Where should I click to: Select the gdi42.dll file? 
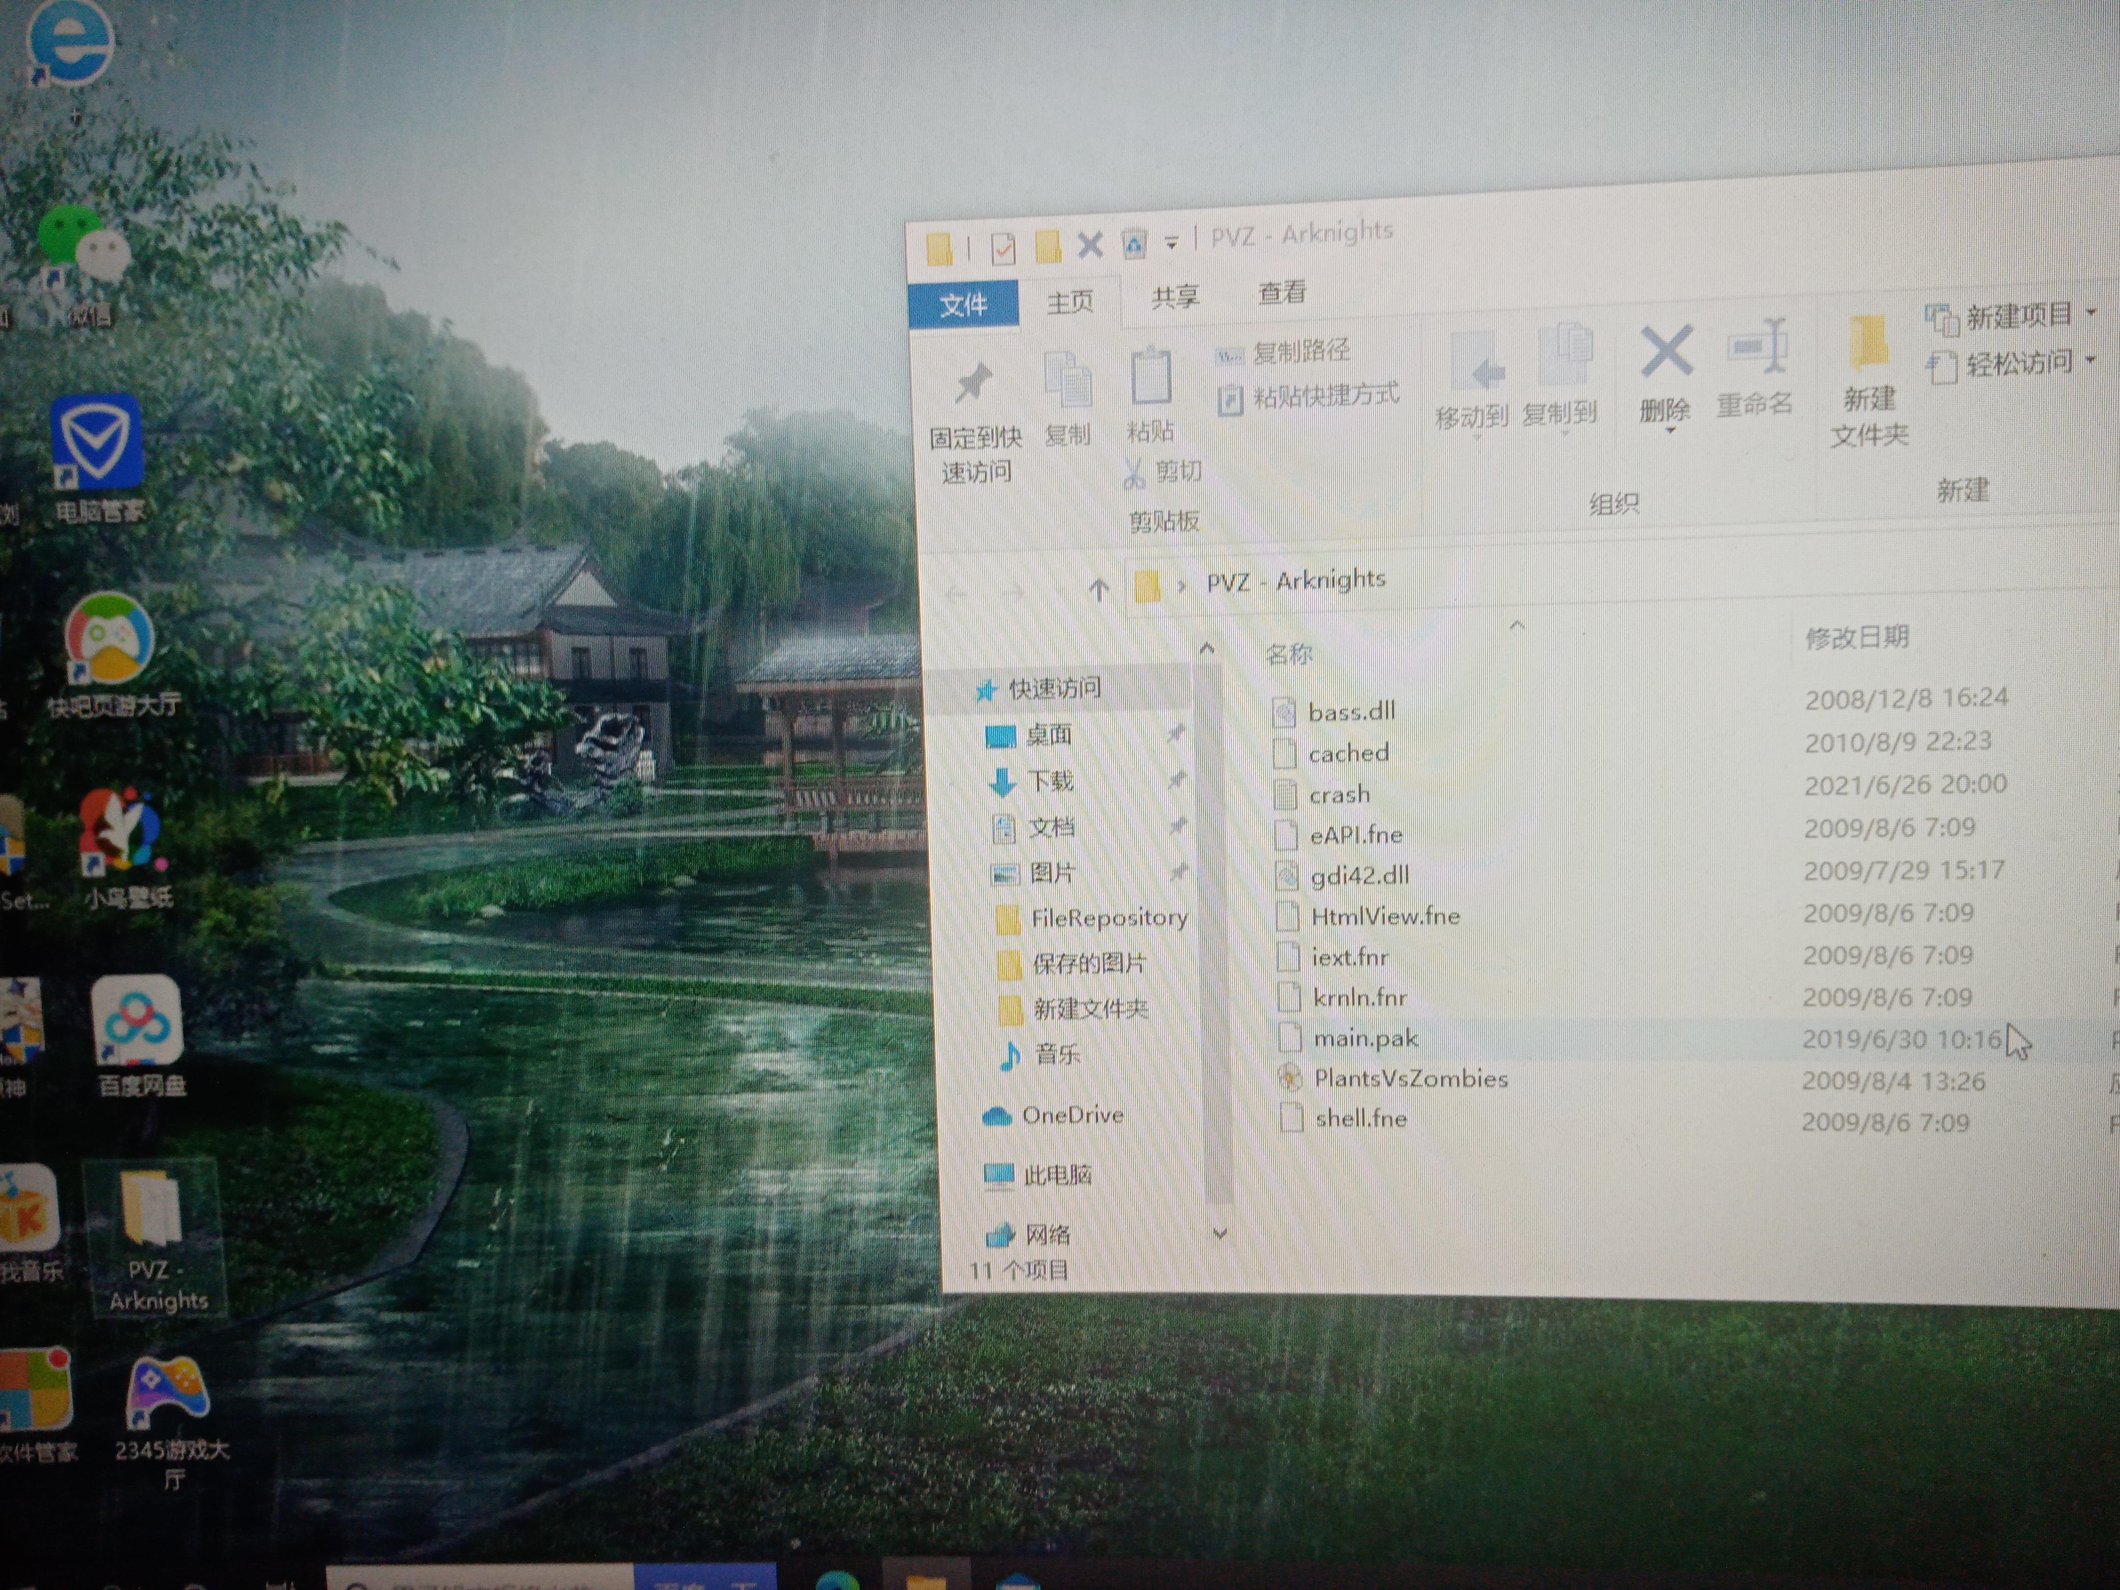pos(1342,875)
